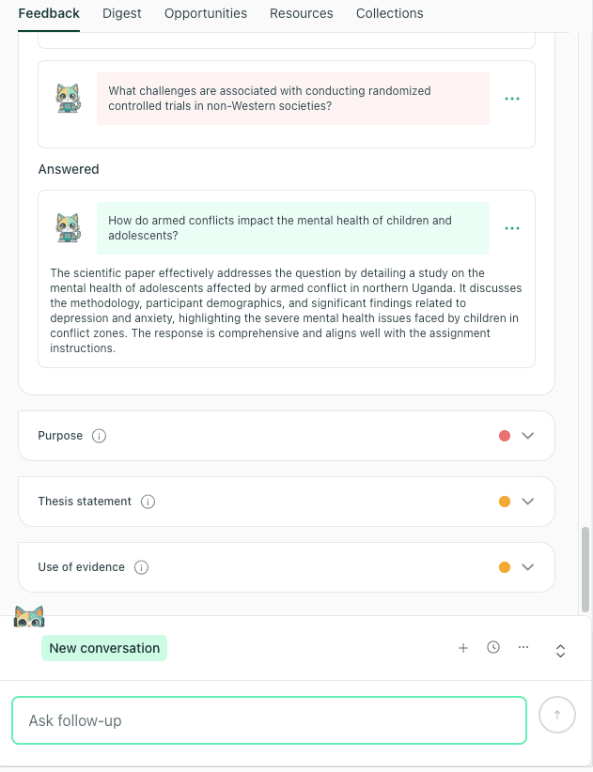This screenshot has height=772, width=593.
Task: View info tooltip for Purpose
Action: click(101, 436)
